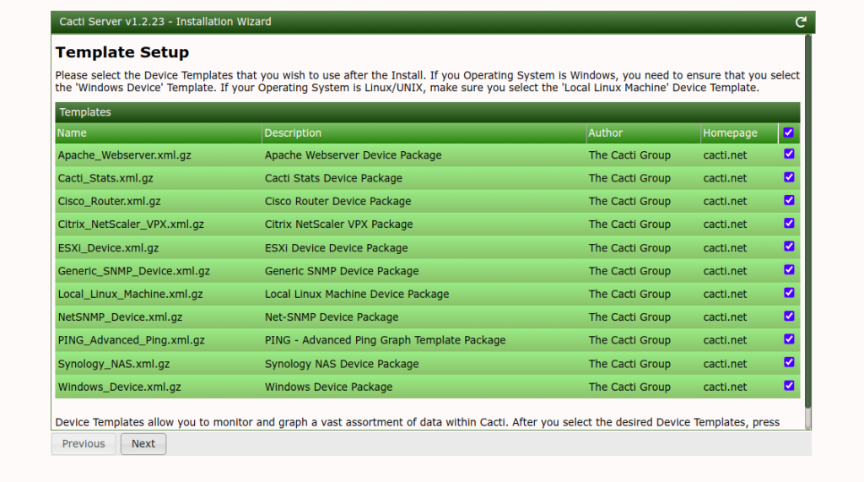The width and height of the screenshot is (864, 482).
Task: Toggle the Generic_SNMP_Device.xml.gz checkbox
Action: tap(789, 269)
